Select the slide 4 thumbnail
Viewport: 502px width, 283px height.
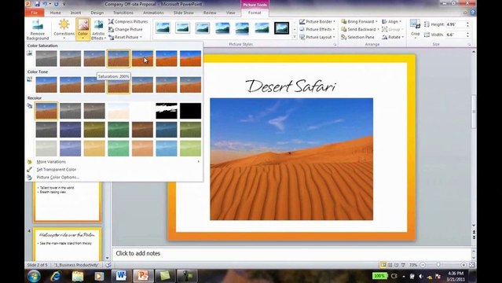pos(68,244)
